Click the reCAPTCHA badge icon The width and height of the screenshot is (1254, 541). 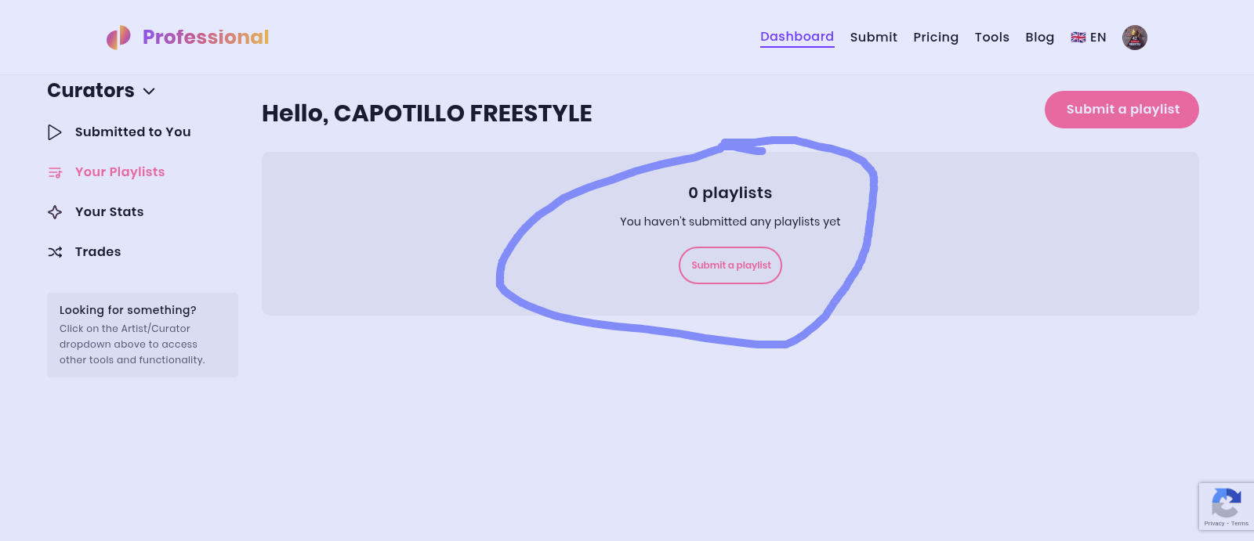tap(1226, 502)
